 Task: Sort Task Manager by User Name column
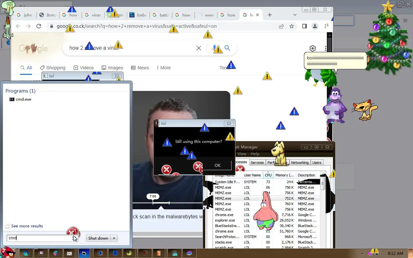point(252,175)
